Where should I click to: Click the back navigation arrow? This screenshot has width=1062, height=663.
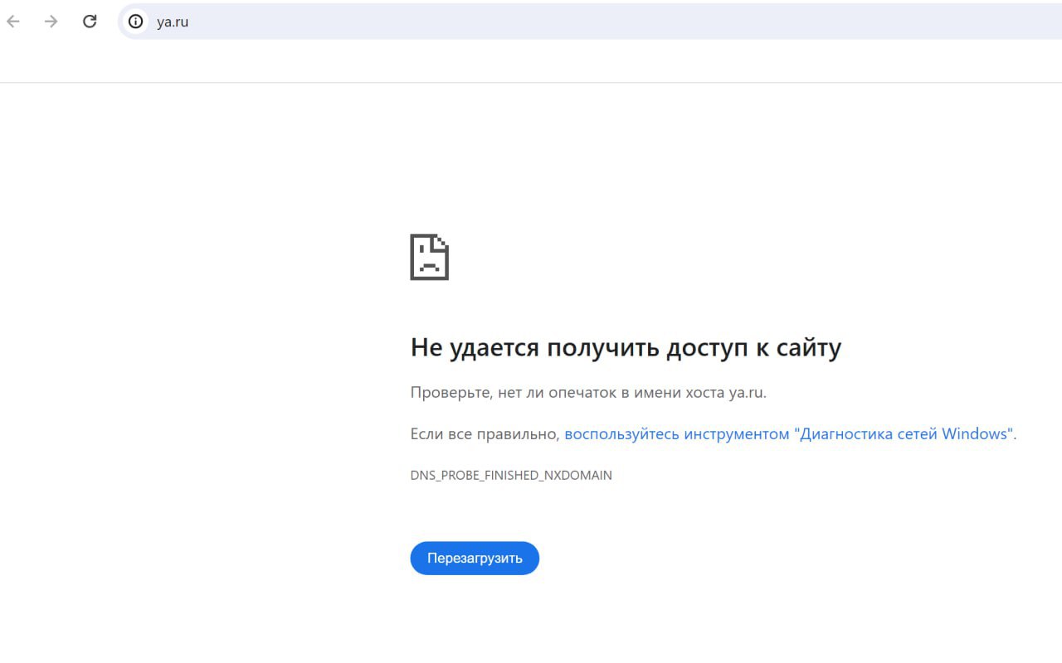(13, 22)
